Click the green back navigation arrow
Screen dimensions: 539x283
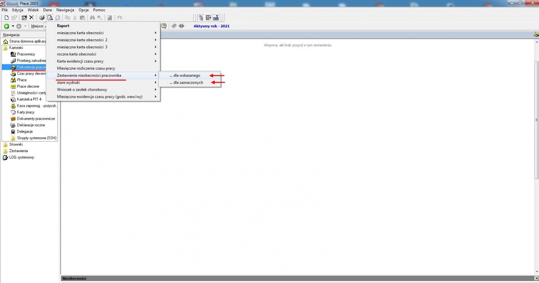point(6,26)
